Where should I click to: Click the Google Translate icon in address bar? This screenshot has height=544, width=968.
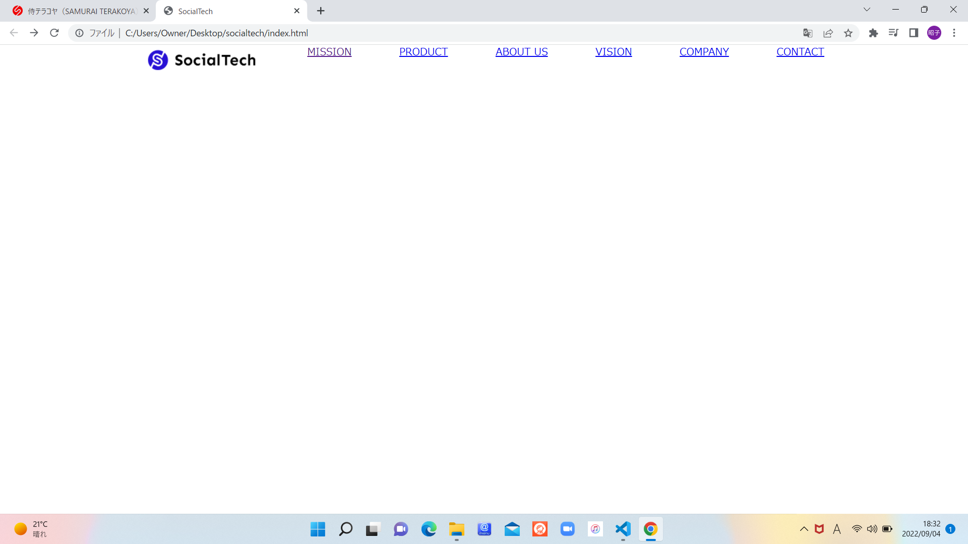(808, 33)
